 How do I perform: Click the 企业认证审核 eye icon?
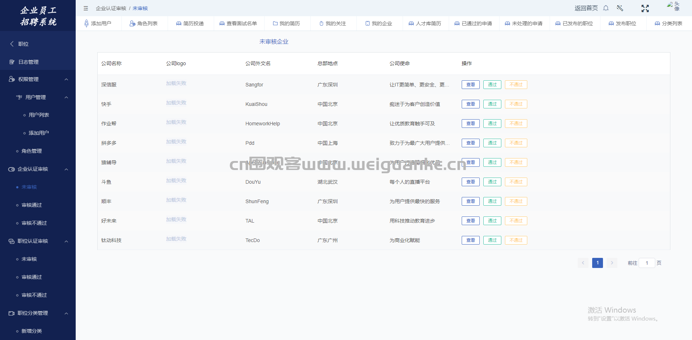pyautogui.click(x=12, y=169)
